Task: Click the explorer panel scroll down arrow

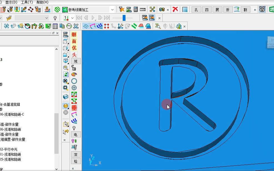Action: coord(56,169)
